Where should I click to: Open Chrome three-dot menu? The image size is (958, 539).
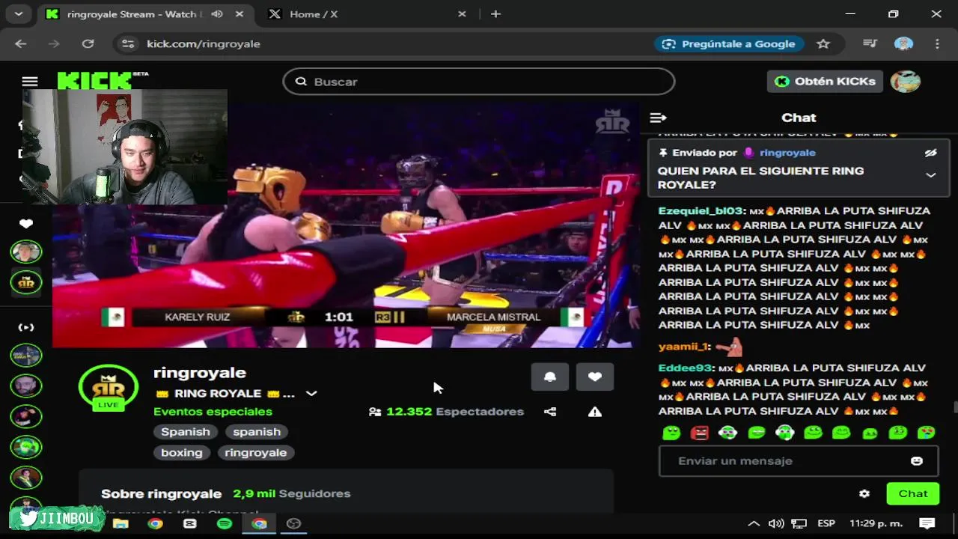point(937,43)
